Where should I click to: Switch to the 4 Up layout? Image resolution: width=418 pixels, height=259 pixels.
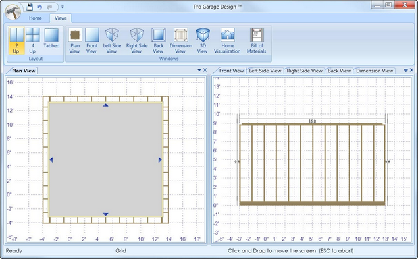[32, 41]
